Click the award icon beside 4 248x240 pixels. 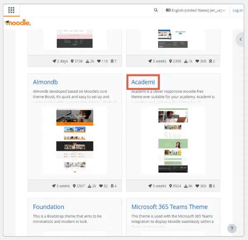pyautogui.click(x=112, y=186)
